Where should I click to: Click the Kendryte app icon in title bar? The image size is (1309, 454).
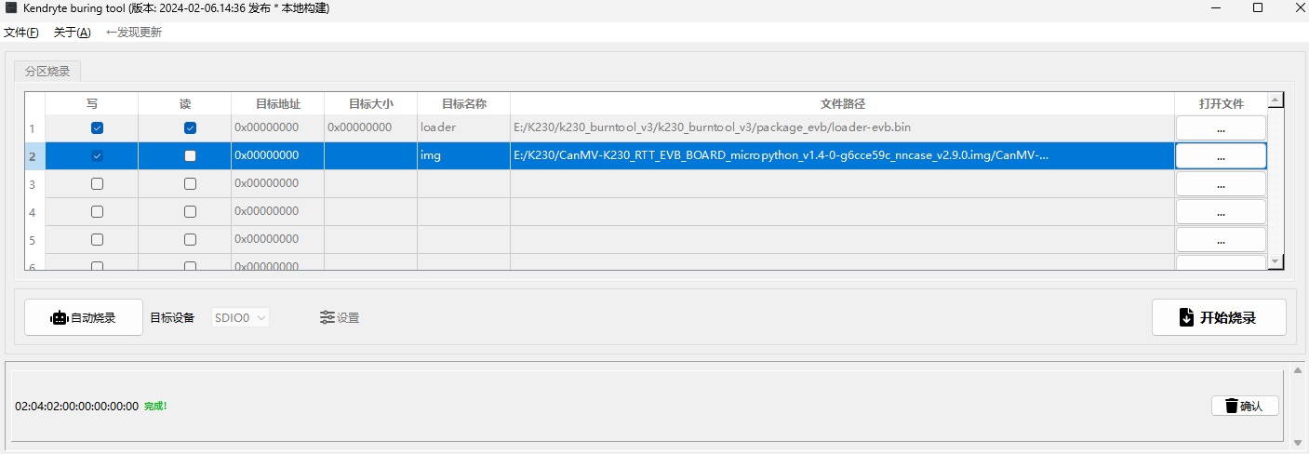point(11,7)
